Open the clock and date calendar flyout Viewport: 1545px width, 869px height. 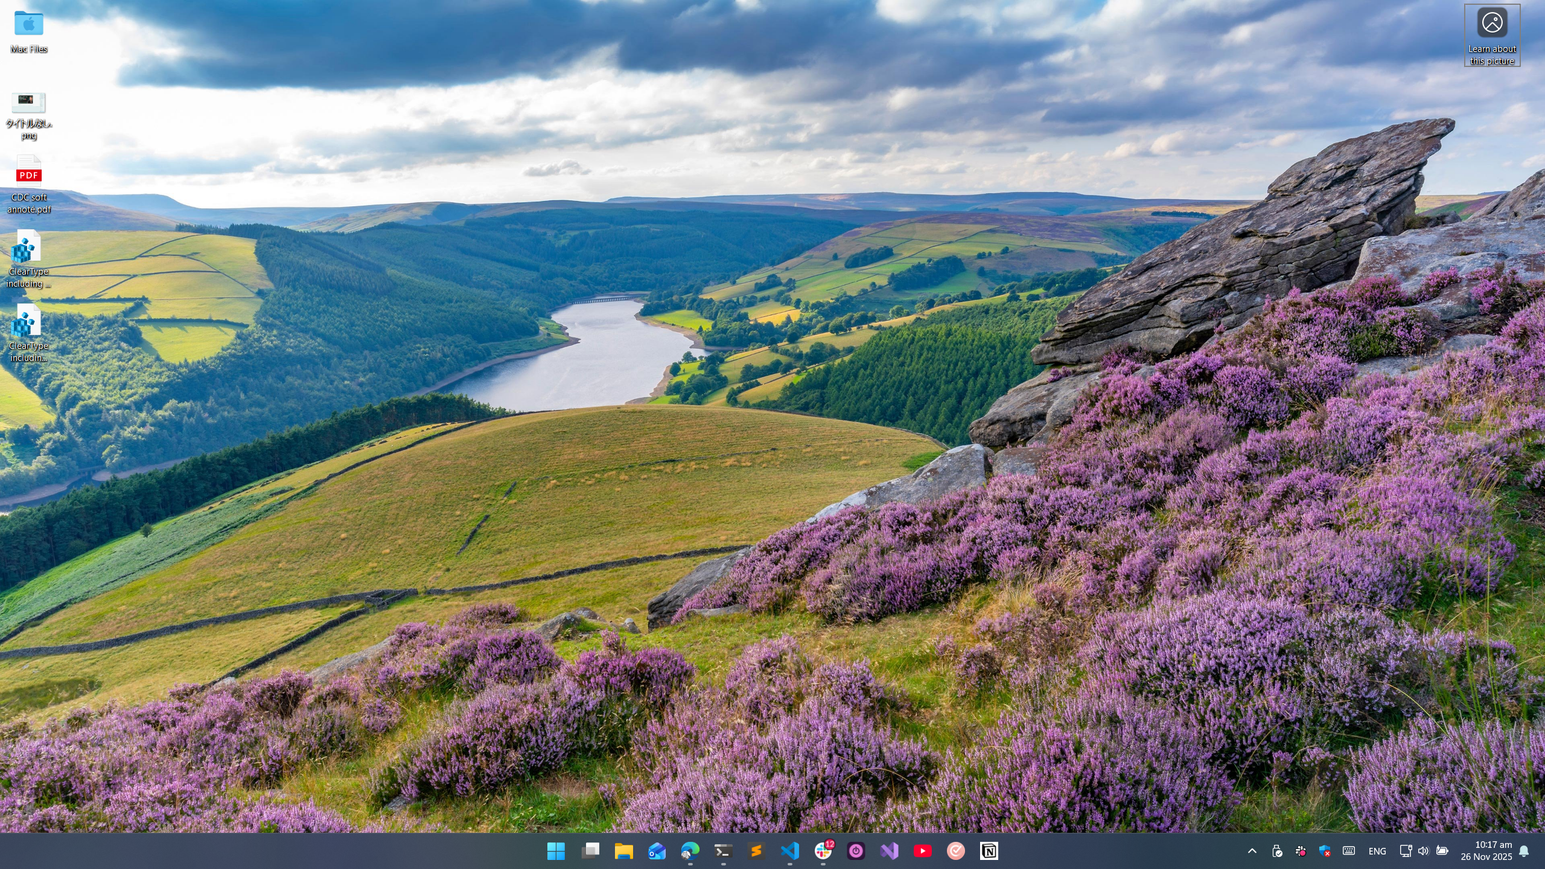(x=1486, y=851)
